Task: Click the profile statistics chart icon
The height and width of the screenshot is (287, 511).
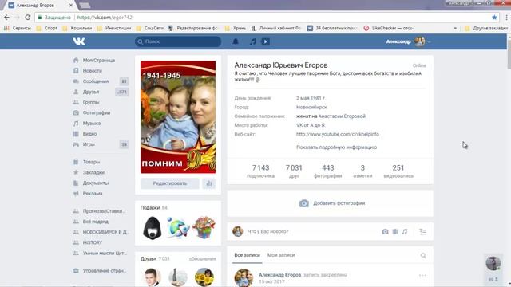Action: click(x=209, y=183)
